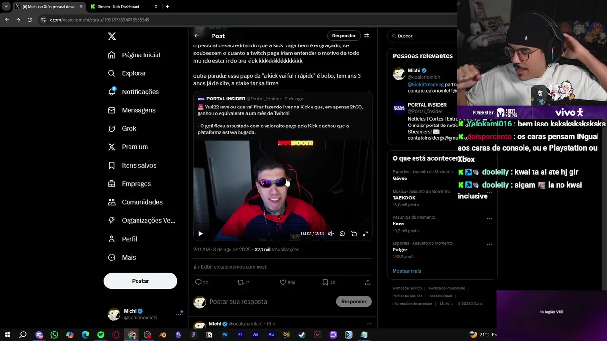Open reply sorting options icon
Screen dimensions: 607x341
367,36
